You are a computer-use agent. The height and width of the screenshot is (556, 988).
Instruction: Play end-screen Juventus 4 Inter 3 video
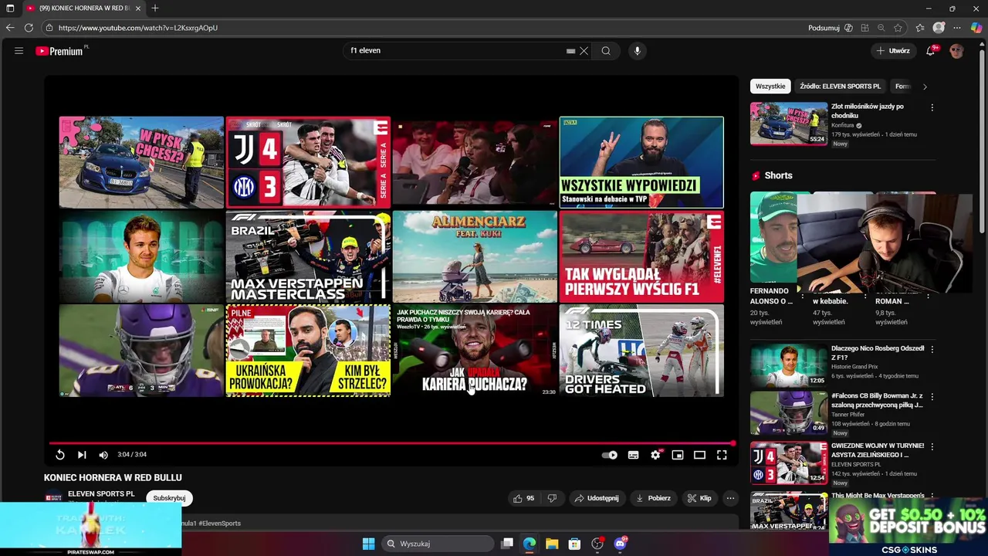[308, 162]
